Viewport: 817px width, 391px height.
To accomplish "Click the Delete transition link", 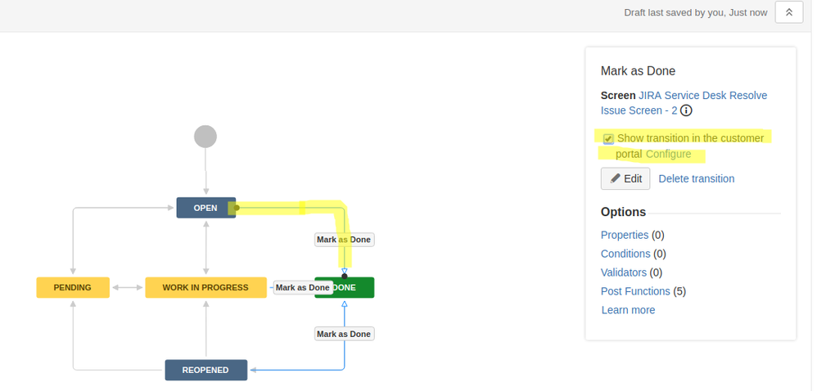I will tap(696, 178).
